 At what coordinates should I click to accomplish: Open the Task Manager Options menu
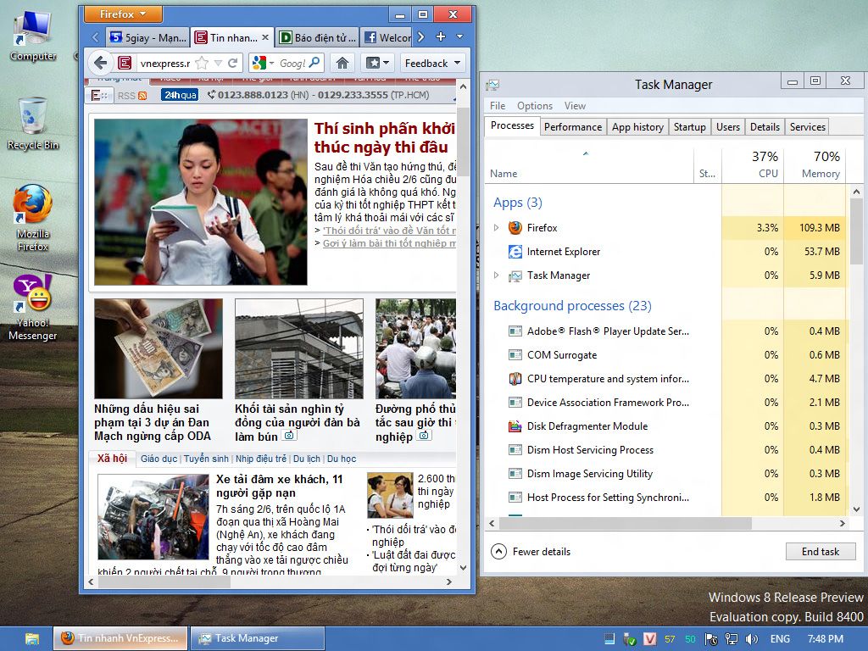[535, 106]
